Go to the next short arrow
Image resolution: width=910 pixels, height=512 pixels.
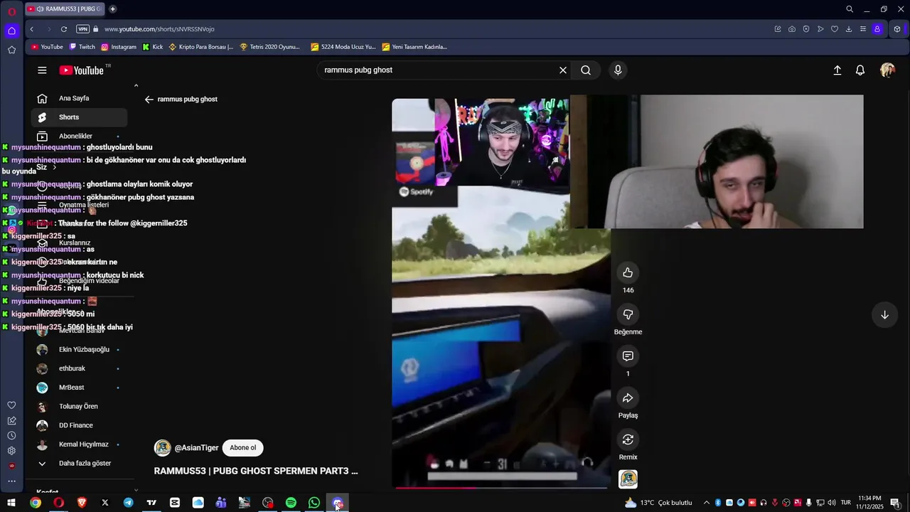click(884, 315)
